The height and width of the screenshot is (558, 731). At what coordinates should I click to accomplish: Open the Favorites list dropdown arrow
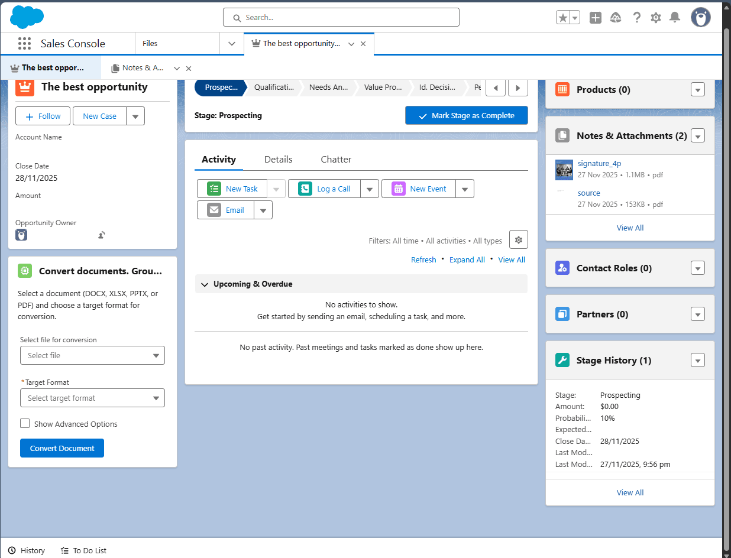pyautogui.click(x=575, y=18)
